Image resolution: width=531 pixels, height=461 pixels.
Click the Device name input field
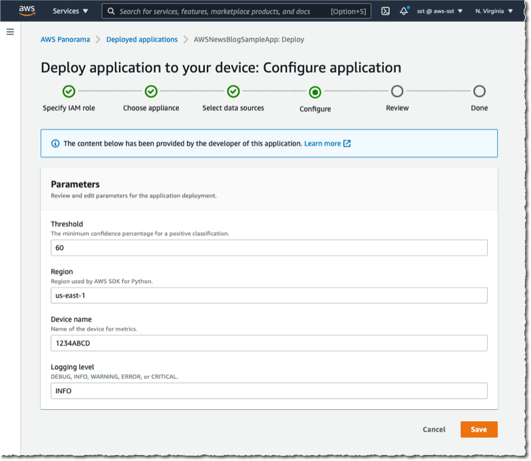(x=269, y=343)
